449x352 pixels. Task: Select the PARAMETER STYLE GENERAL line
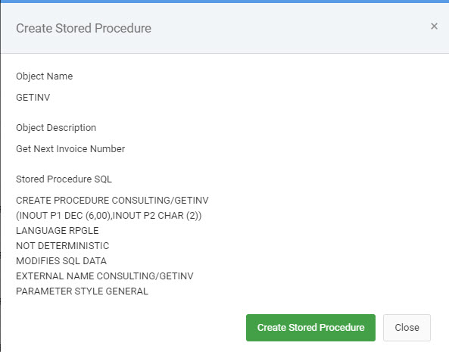(82, 291)
